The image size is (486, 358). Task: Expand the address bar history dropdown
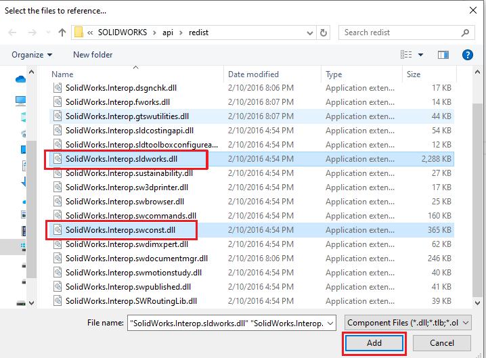[x=309, y=32]
